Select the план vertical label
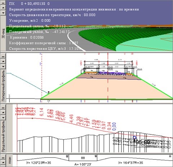This screenshot has height=167, width=173. (x=10, y=160)
